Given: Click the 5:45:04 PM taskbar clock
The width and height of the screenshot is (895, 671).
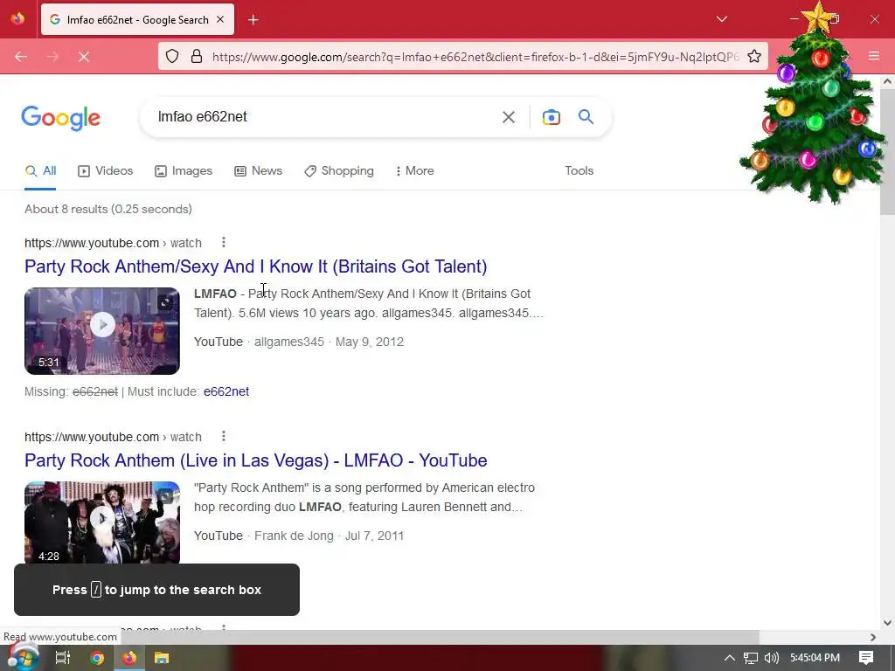Looking at the screenshot, I should pos(815,658).
